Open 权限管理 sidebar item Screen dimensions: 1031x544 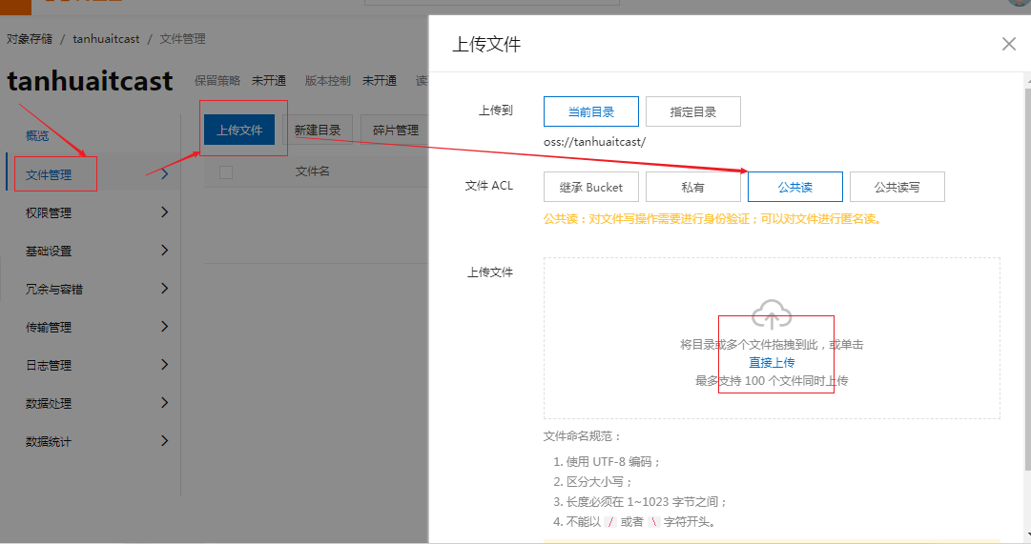pyautogui.click(x=49, y=212)
